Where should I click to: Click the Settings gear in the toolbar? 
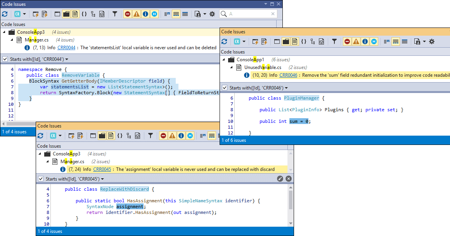[212, 14]
